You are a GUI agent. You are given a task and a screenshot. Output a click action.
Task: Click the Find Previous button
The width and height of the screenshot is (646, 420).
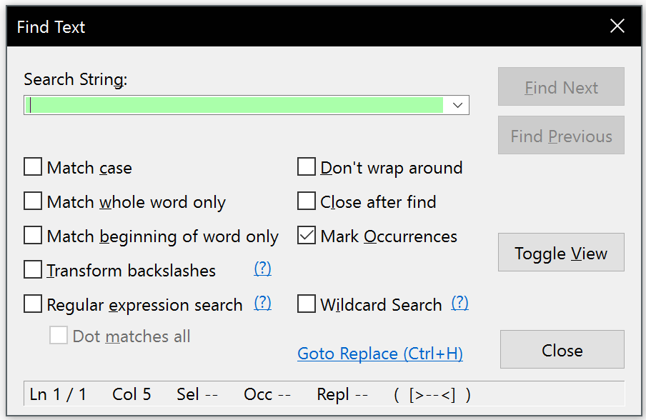pos(560,135)
